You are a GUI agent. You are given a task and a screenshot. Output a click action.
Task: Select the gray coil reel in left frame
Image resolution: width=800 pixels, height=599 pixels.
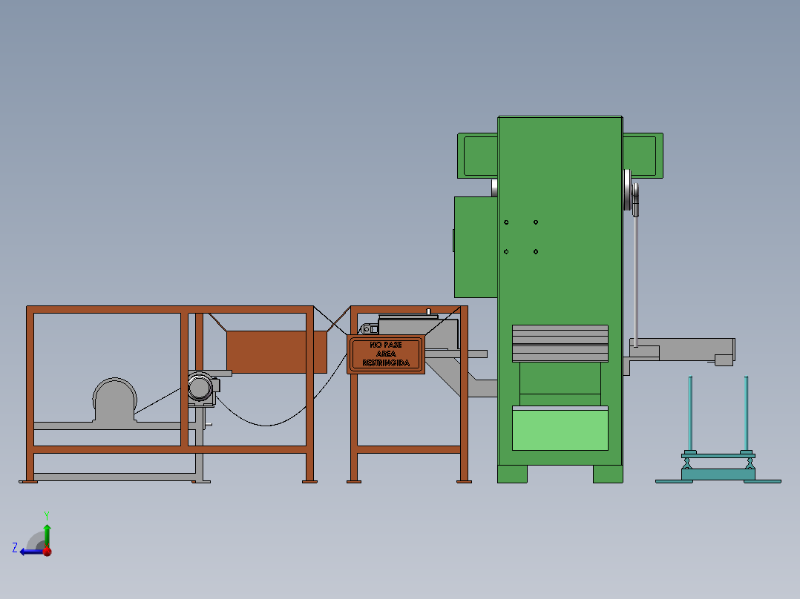tap(115, 400)
